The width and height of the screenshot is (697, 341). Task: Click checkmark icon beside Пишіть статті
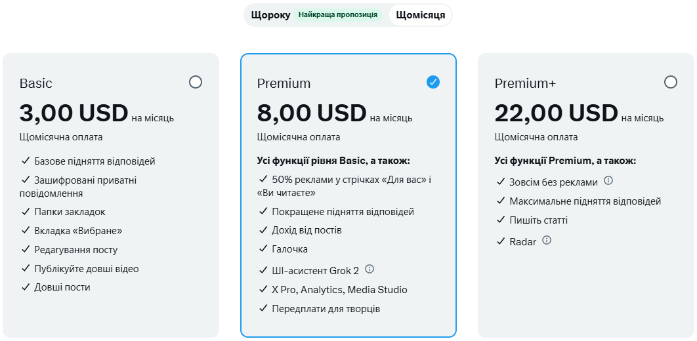pyautogui.click(x=501, y=220)
